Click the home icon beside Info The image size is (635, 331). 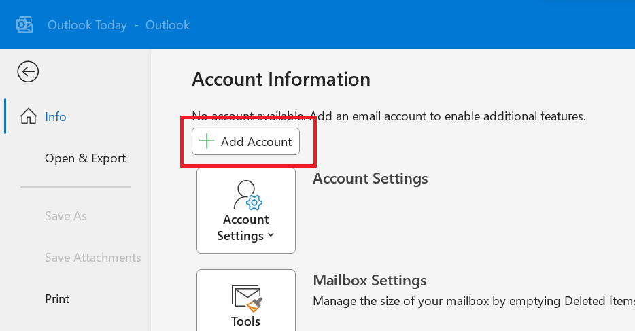(29, 116)
